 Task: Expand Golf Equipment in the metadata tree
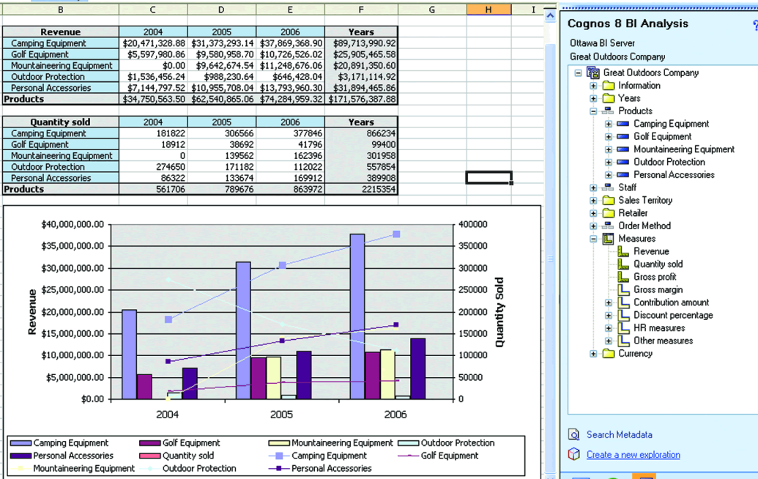click(609, 137)
